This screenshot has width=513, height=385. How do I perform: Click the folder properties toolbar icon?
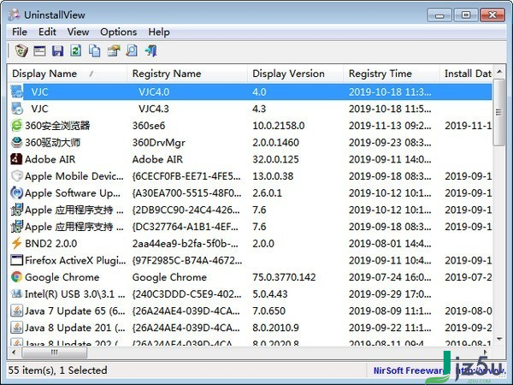[x=114, y=50]
